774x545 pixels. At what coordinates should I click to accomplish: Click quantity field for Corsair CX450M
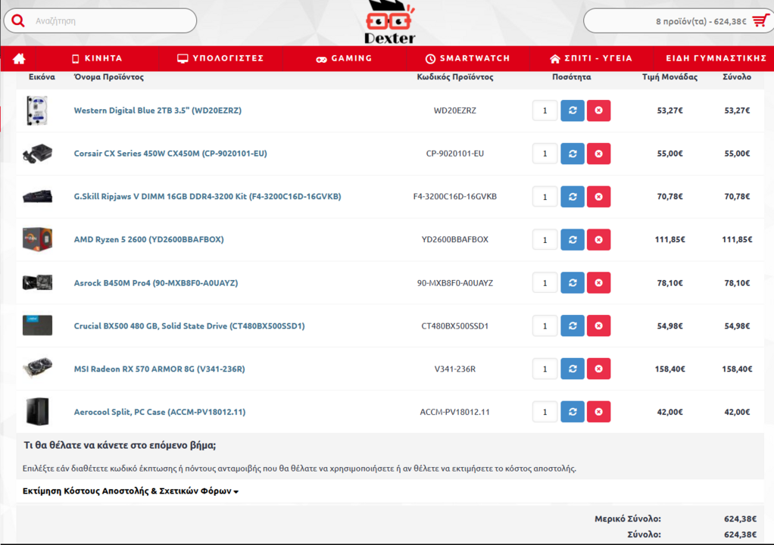coord(545,154)
